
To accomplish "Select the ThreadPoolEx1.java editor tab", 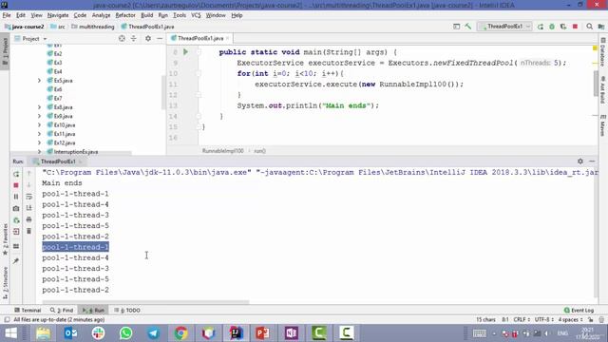I will click(200, 38).
